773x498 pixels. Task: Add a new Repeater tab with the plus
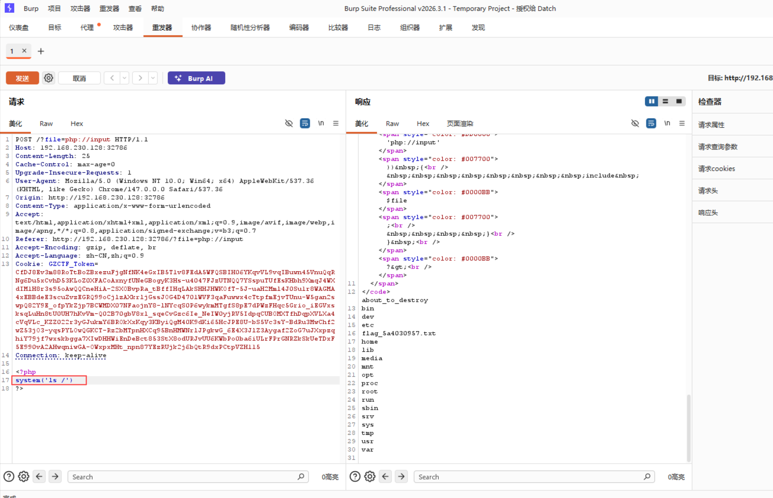tap(41, 51)
